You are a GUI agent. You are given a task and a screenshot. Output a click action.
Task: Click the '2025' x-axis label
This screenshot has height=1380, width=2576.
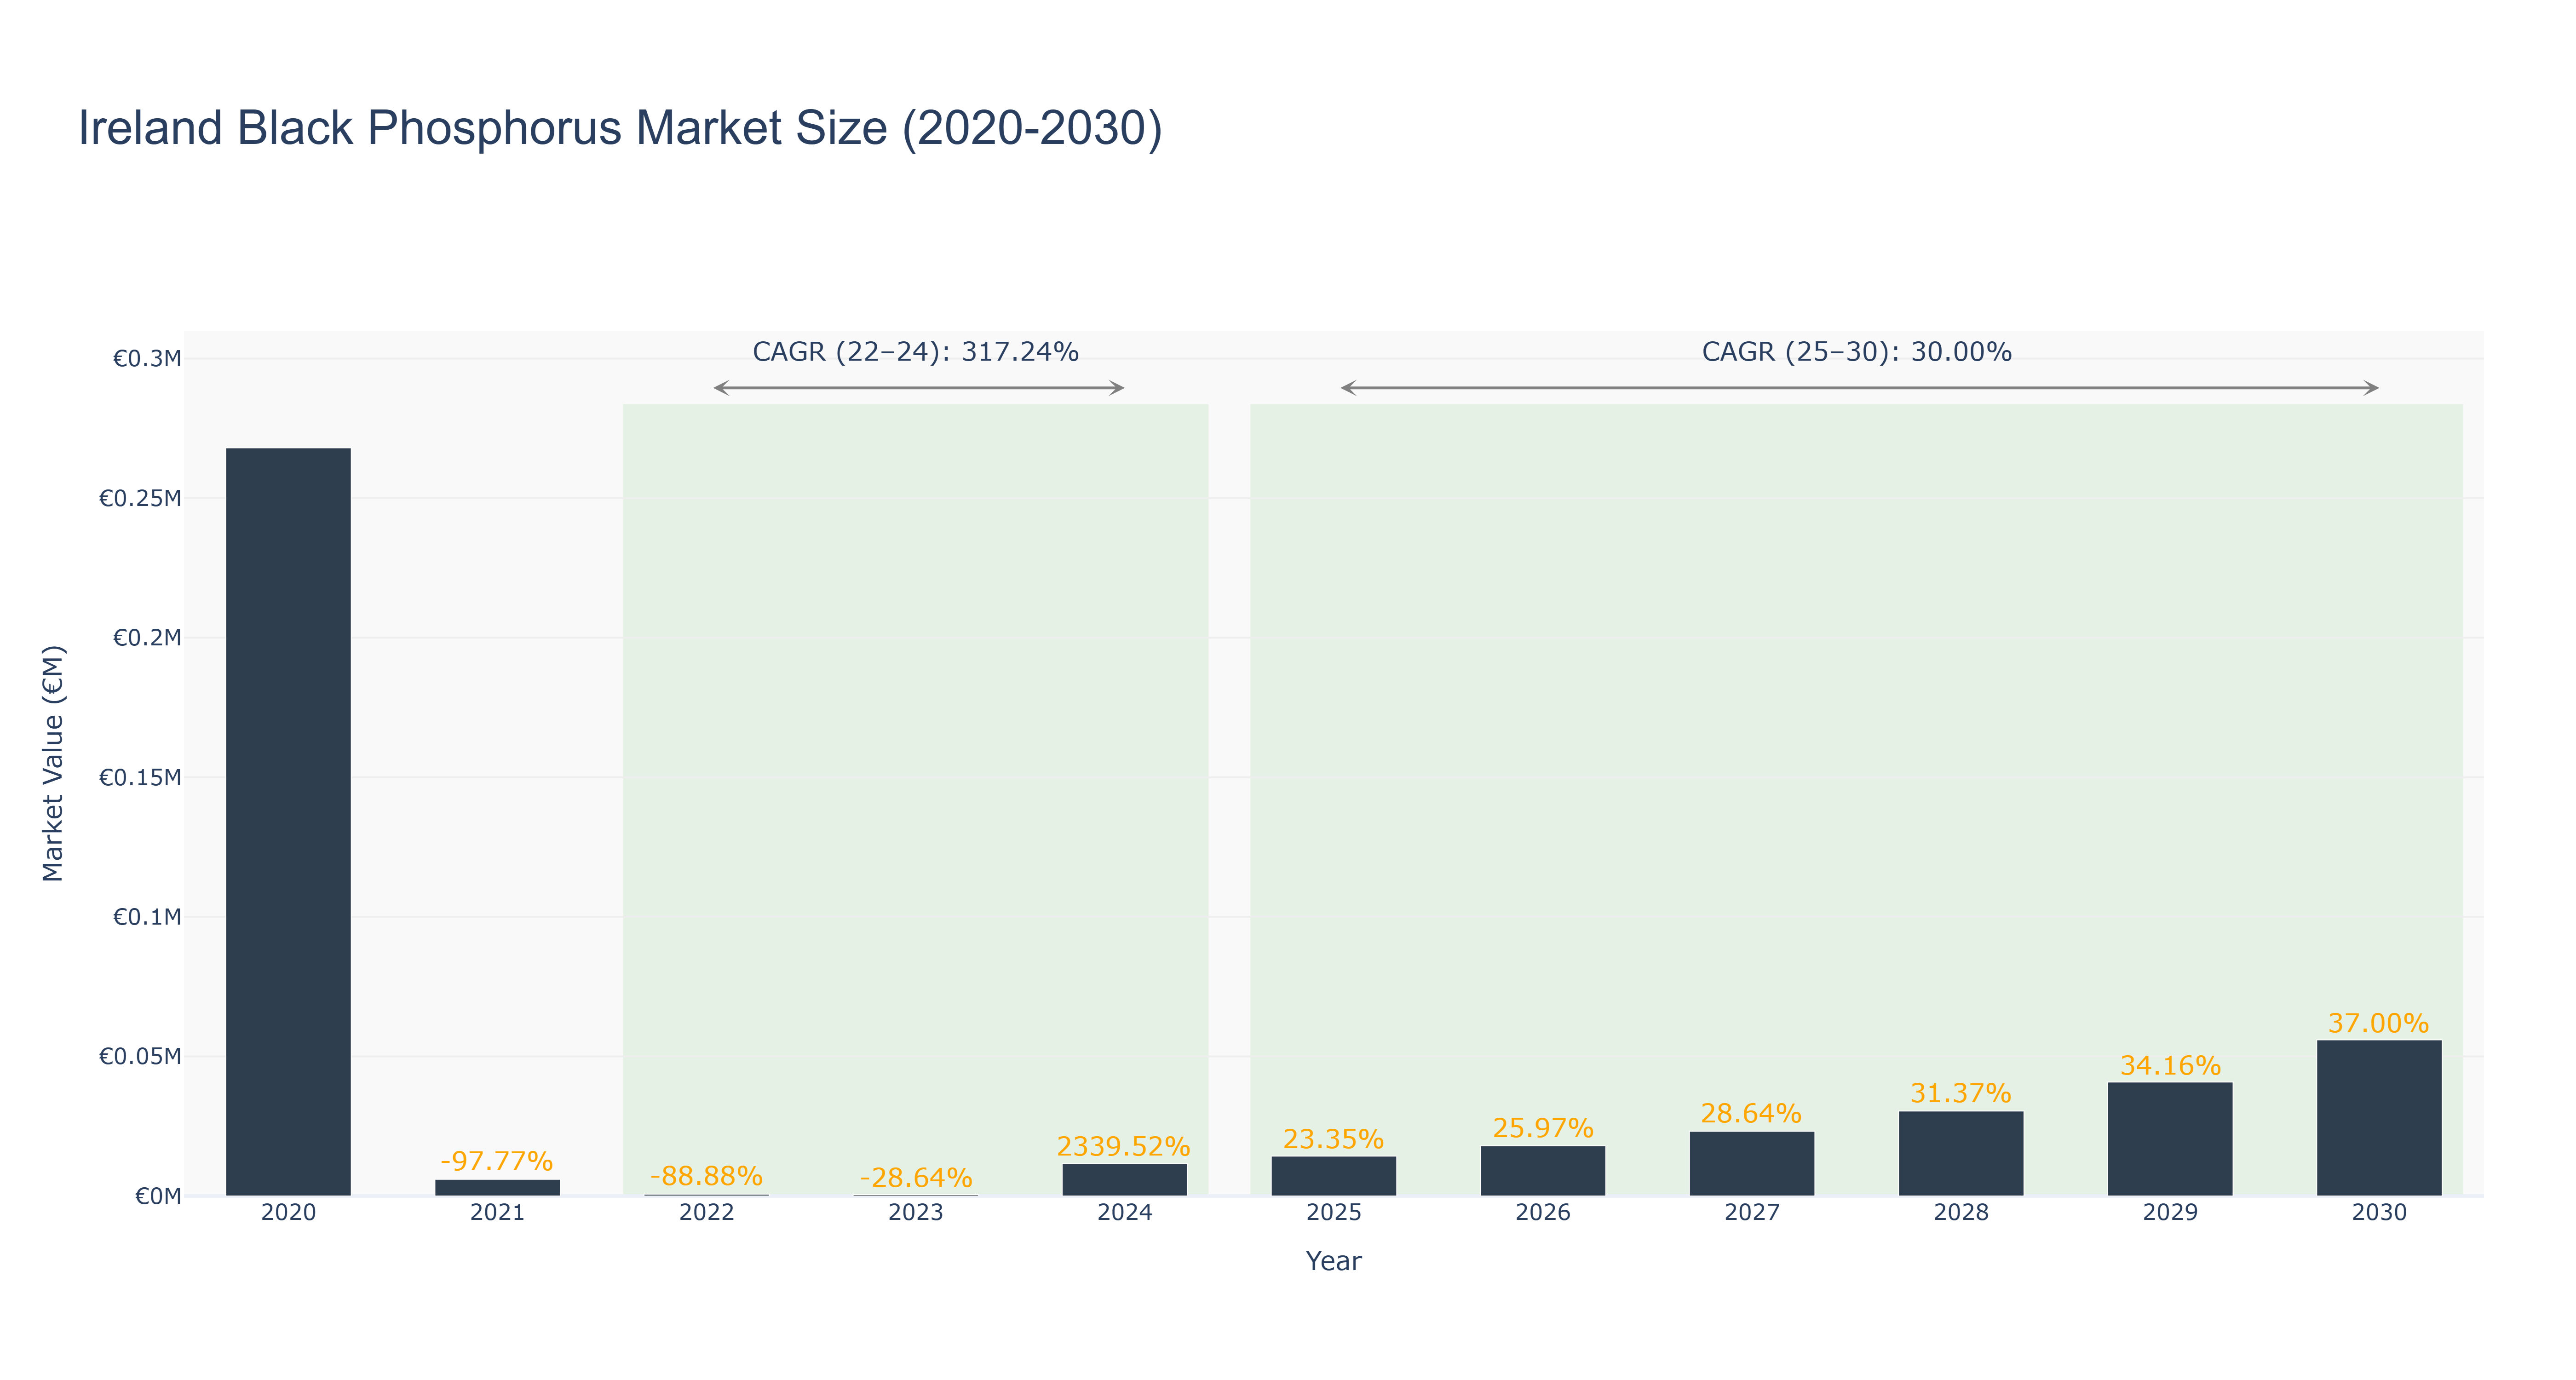[x=1334, y=1213]
